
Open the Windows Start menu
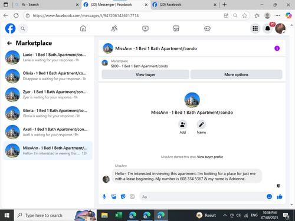point(7,215)
